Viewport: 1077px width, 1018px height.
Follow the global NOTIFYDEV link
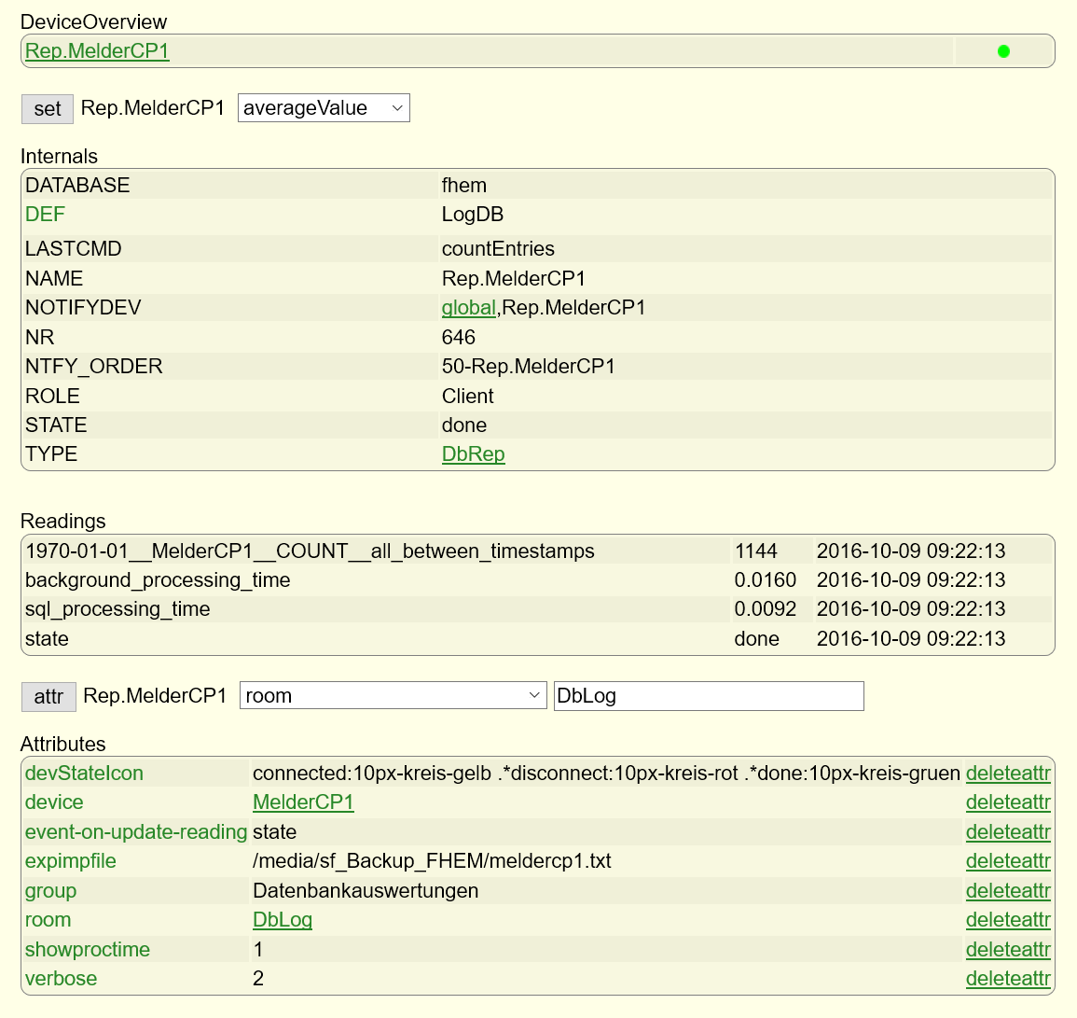pyautogui.click(x=468, y=308)
